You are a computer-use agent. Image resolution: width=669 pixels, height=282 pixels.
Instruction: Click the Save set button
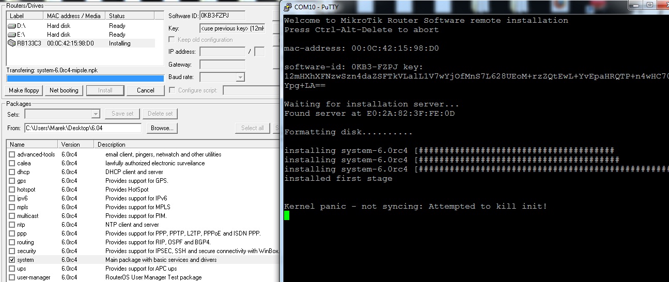122,114
